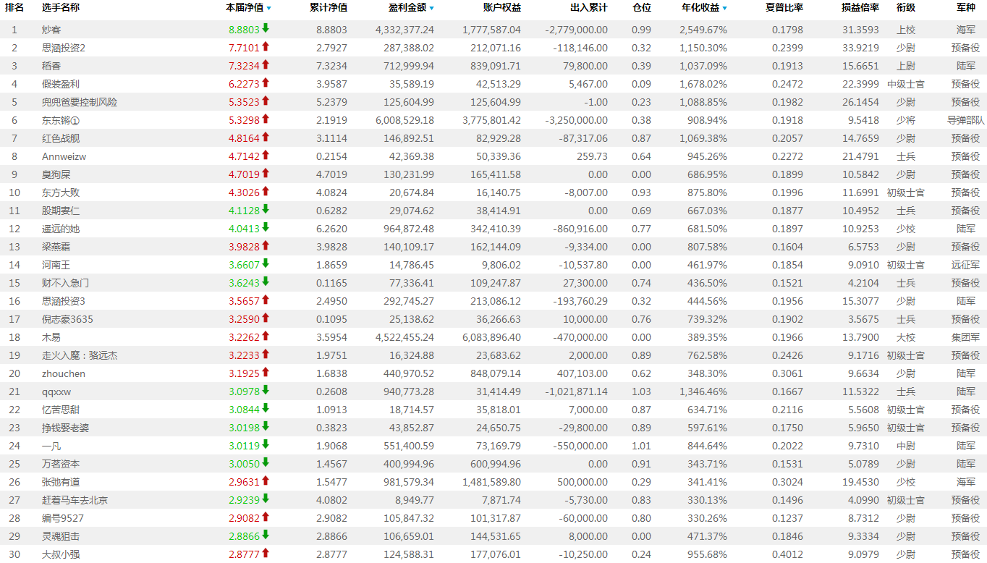Click the down arrow beside 3.6243
The width and height of the screenshot is (987, 563).
266,281
